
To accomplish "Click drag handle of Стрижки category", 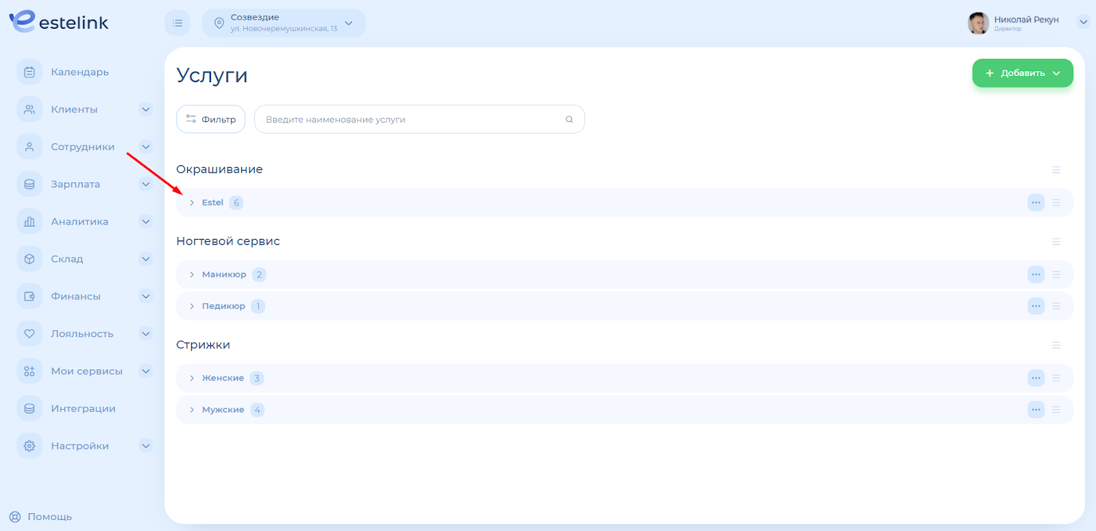I will pos(1056,345).
